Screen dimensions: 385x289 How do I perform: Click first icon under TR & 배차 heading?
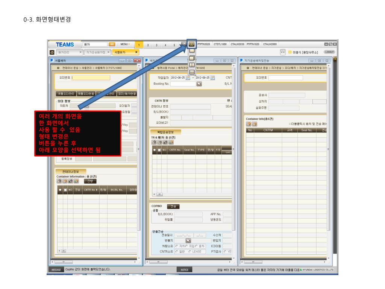[154, 142]
